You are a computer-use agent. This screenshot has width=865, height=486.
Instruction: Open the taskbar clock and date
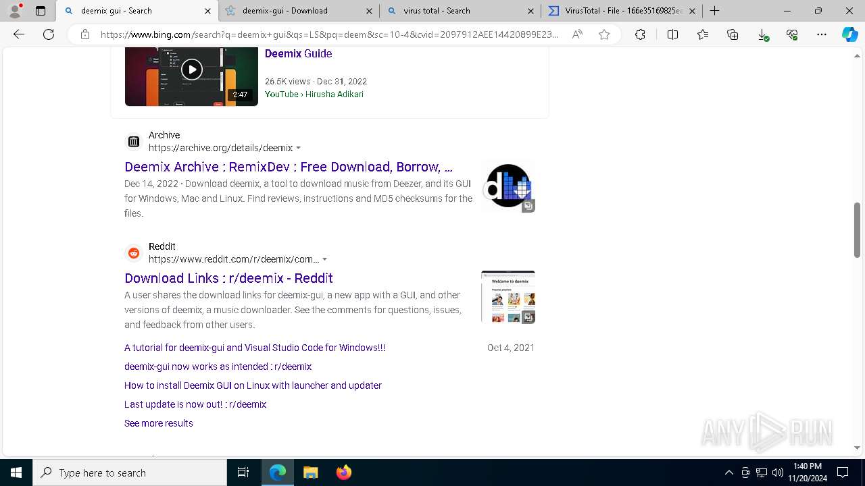pos(808,473)
